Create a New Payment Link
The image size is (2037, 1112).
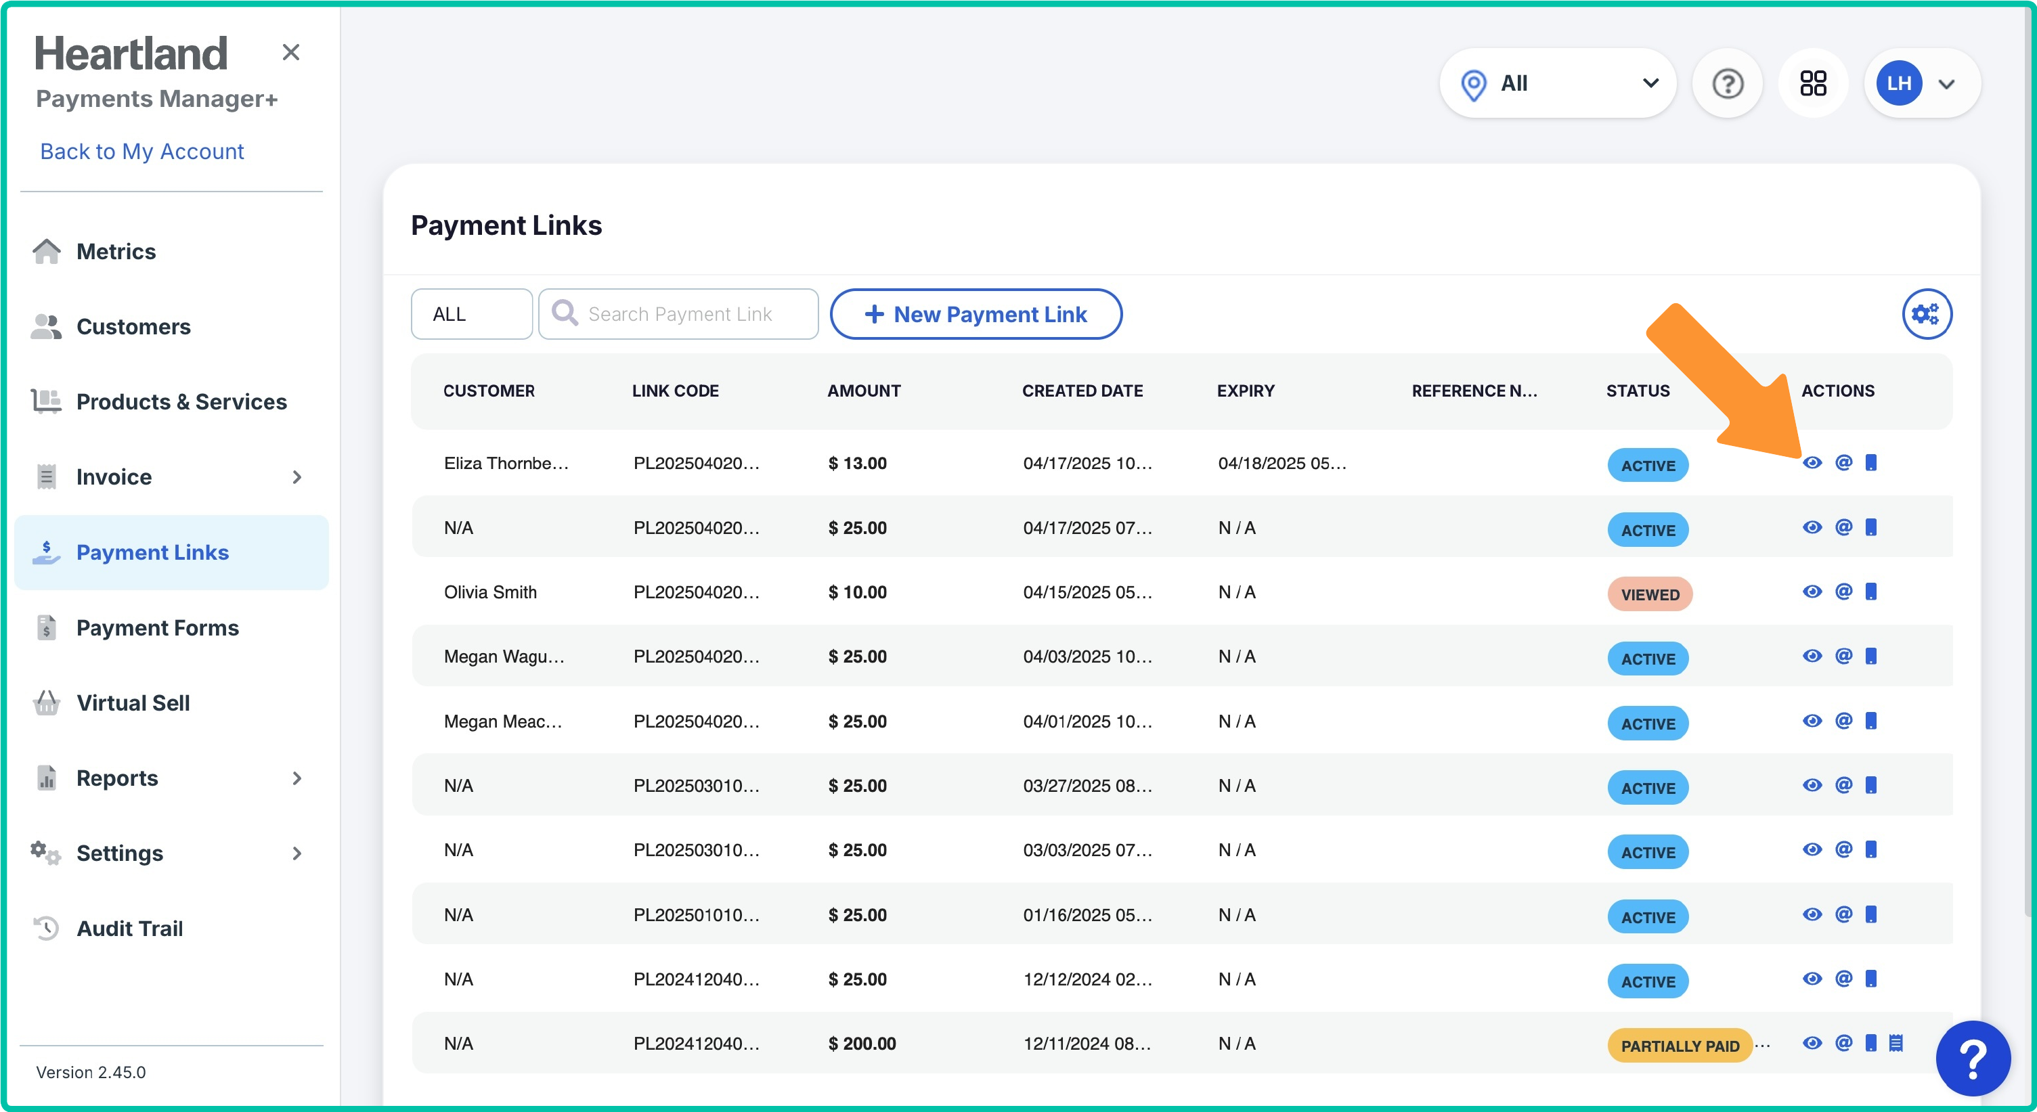tap(975, 314)
